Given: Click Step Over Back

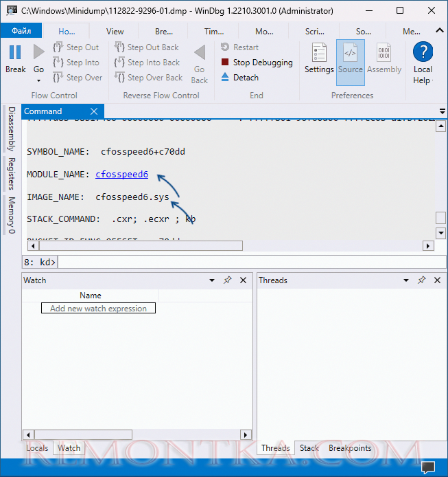Looking at the screenshot, I should [148, 78].
